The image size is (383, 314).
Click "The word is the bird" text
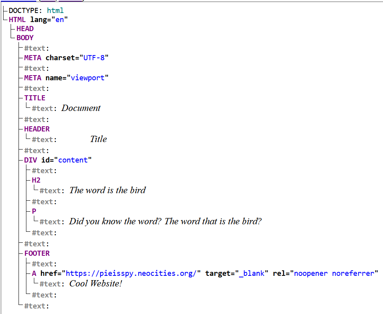pos(108,190)
